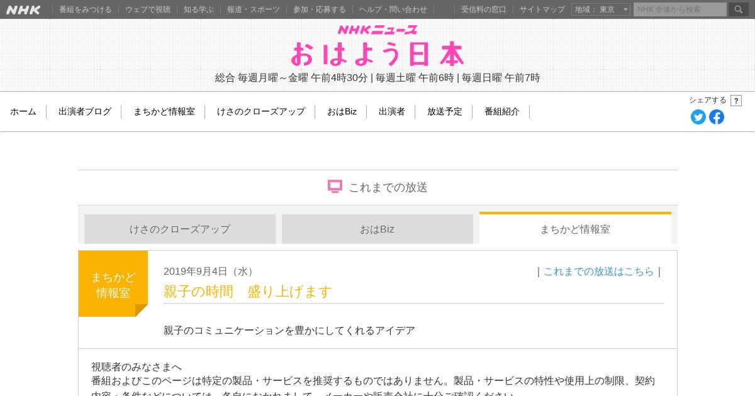Switch to けさのクローズアップ tab
The height and width of the screenshot is (396, 755).
pos(180,229)
